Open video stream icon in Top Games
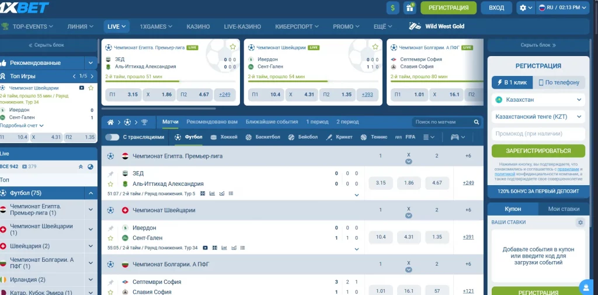The height and width of the screenshot is (295, 598). click(82, 88)
